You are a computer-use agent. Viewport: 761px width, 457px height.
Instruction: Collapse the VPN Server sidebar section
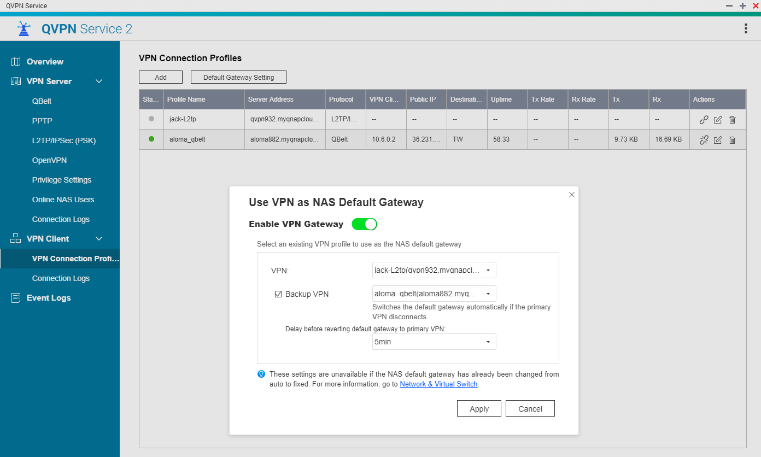(x=99, y=81)
